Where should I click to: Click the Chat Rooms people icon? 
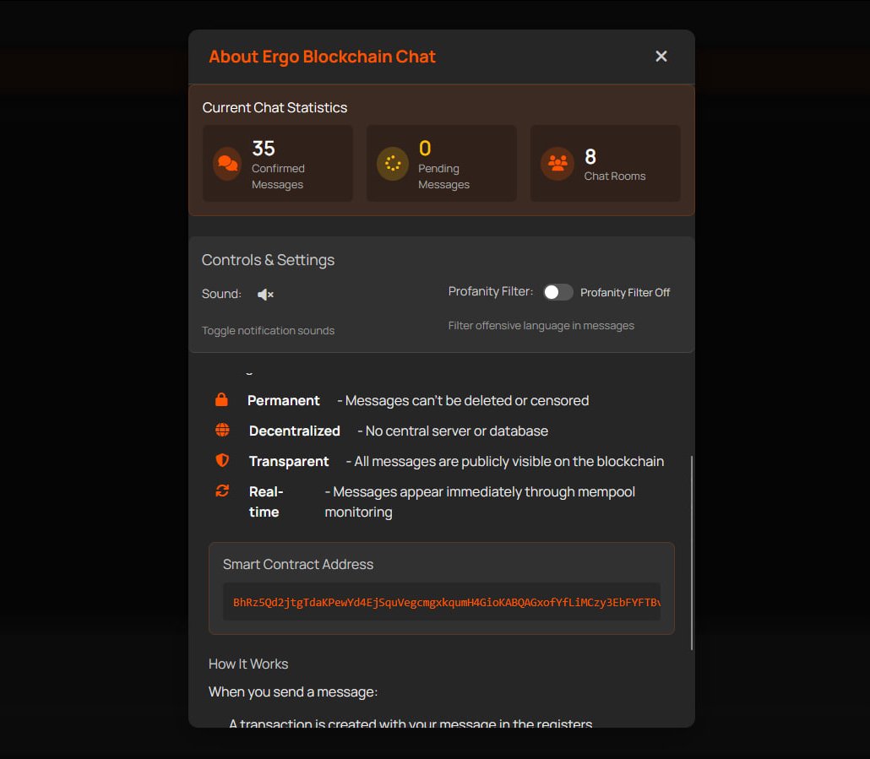click(x=557, y=163)
